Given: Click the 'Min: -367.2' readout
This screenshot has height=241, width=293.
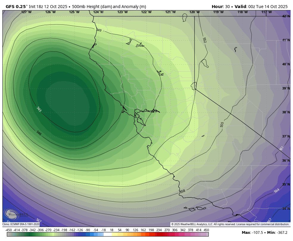Looking at the screenshot, I should pos(277,233).
